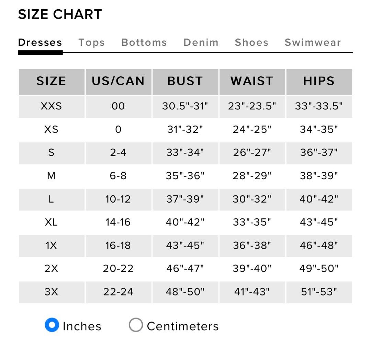This screenshot has height=345, width=371.
Task: Click the 3X size cell
Action: (52, 292)
